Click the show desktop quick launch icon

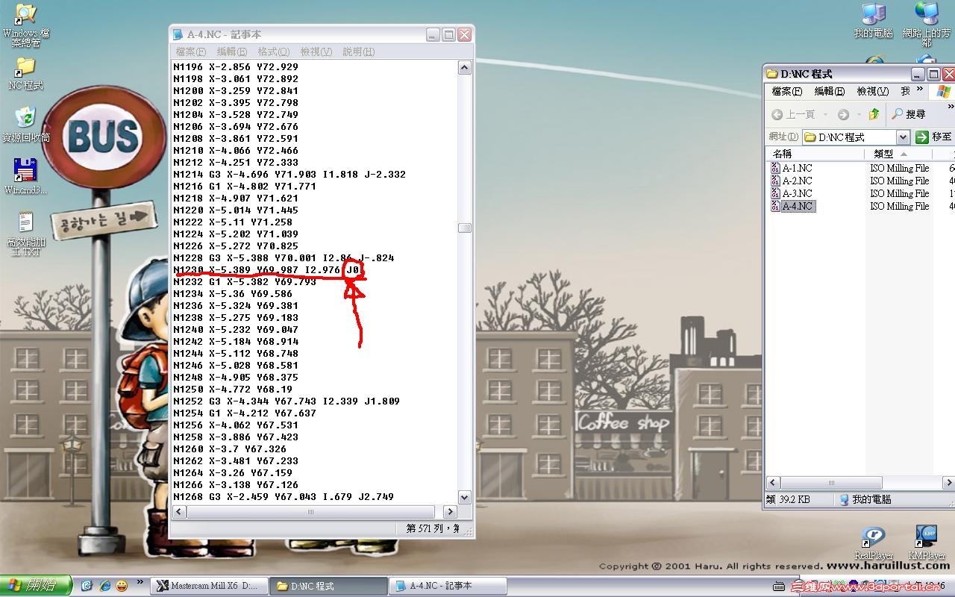(x=87, y=586)
